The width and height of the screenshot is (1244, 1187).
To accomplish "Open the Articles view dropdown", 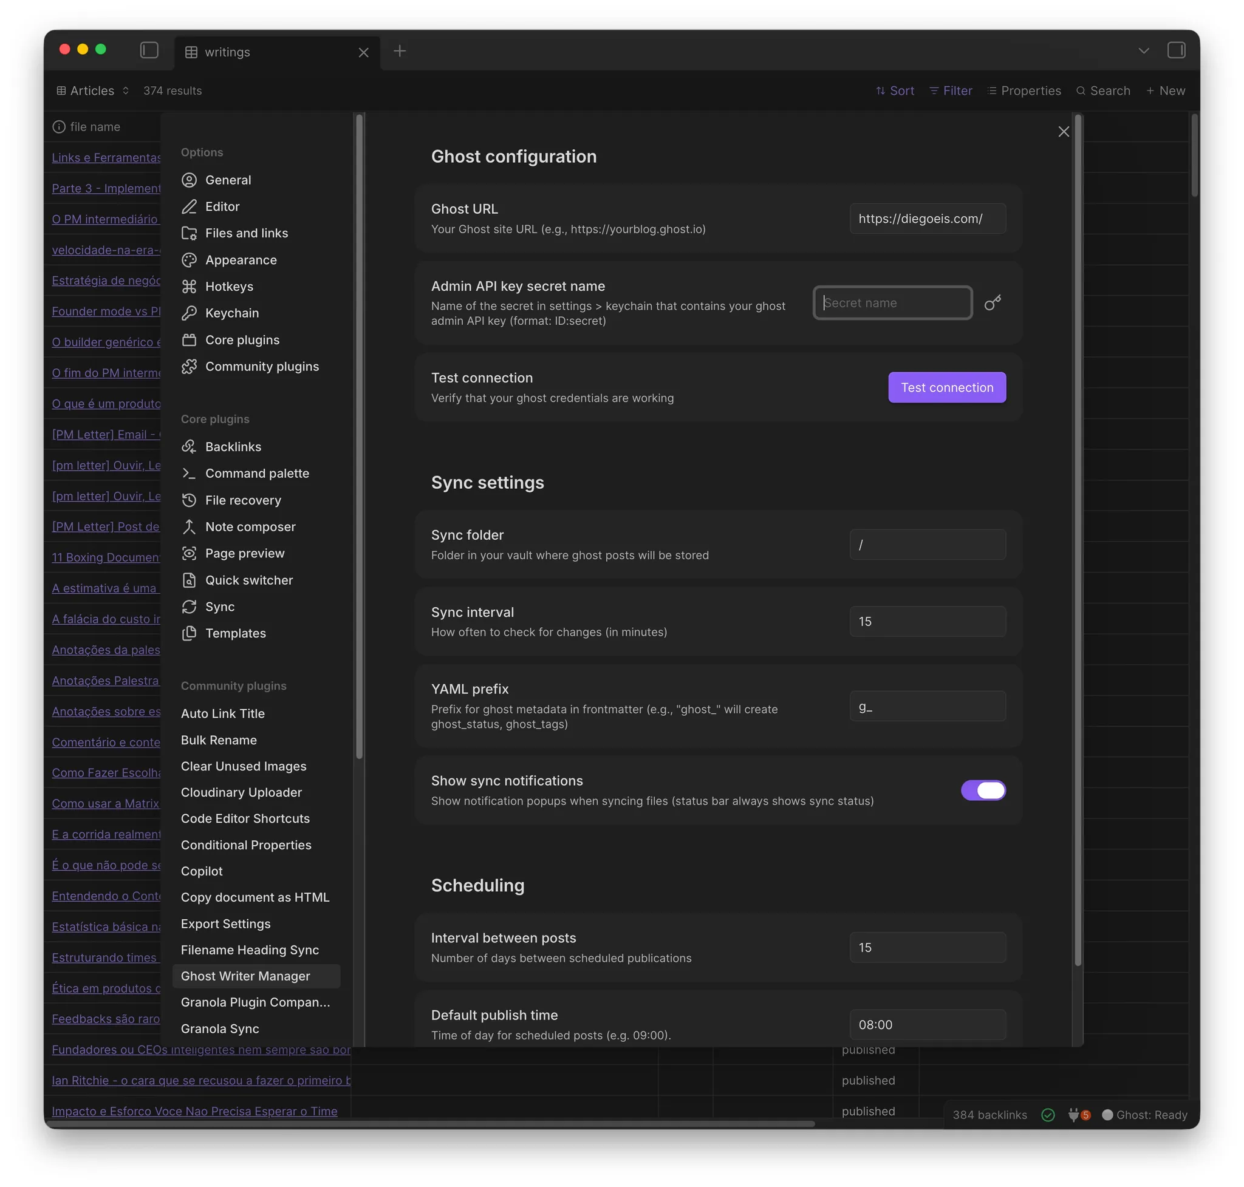I will pyautogui.click(x=92, y=90).
